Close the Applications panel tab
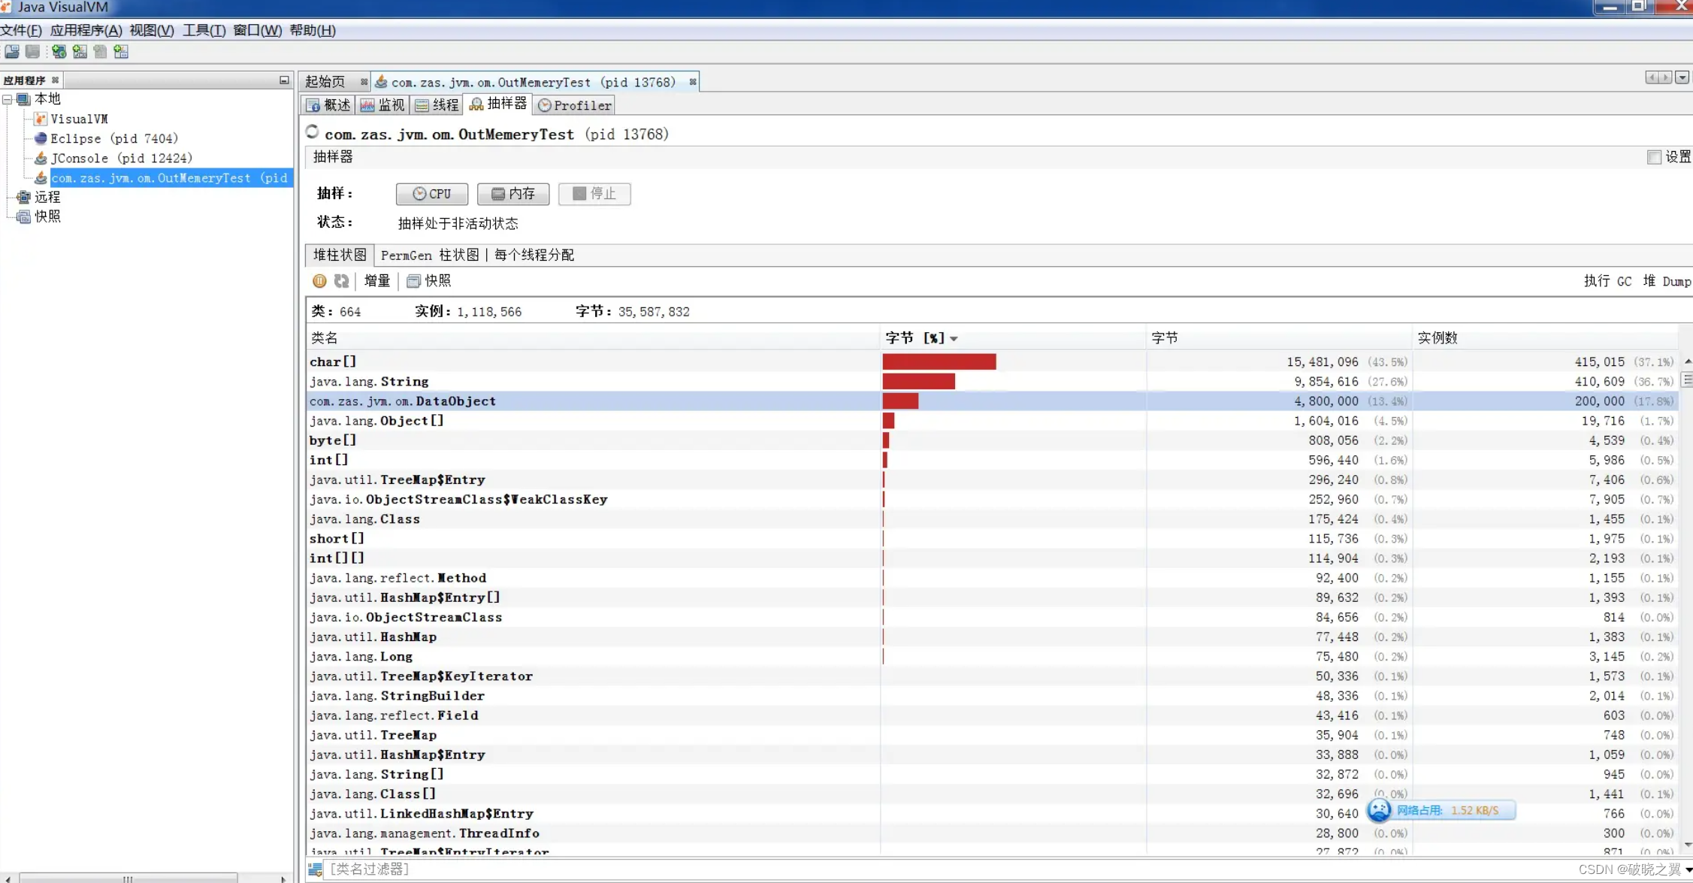Image resolution: width=1693 pixels, height=883 pixels. tap(55, 80)
